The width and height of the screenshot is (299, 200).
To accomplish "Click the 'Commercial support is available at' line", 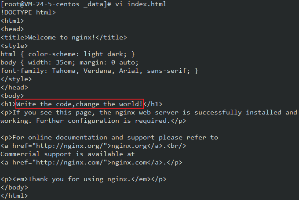I will pos(68,154).
